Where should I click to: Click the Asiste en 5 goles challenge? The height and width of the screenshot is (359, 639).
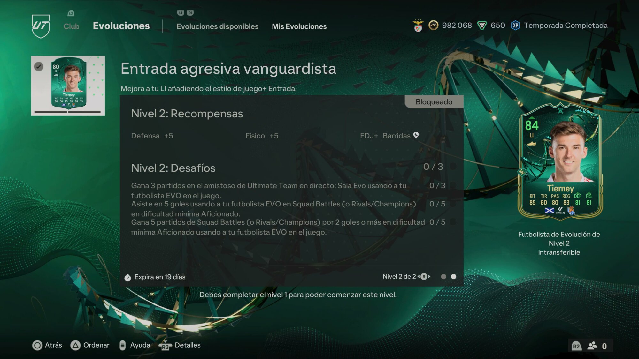click(273, 209)
